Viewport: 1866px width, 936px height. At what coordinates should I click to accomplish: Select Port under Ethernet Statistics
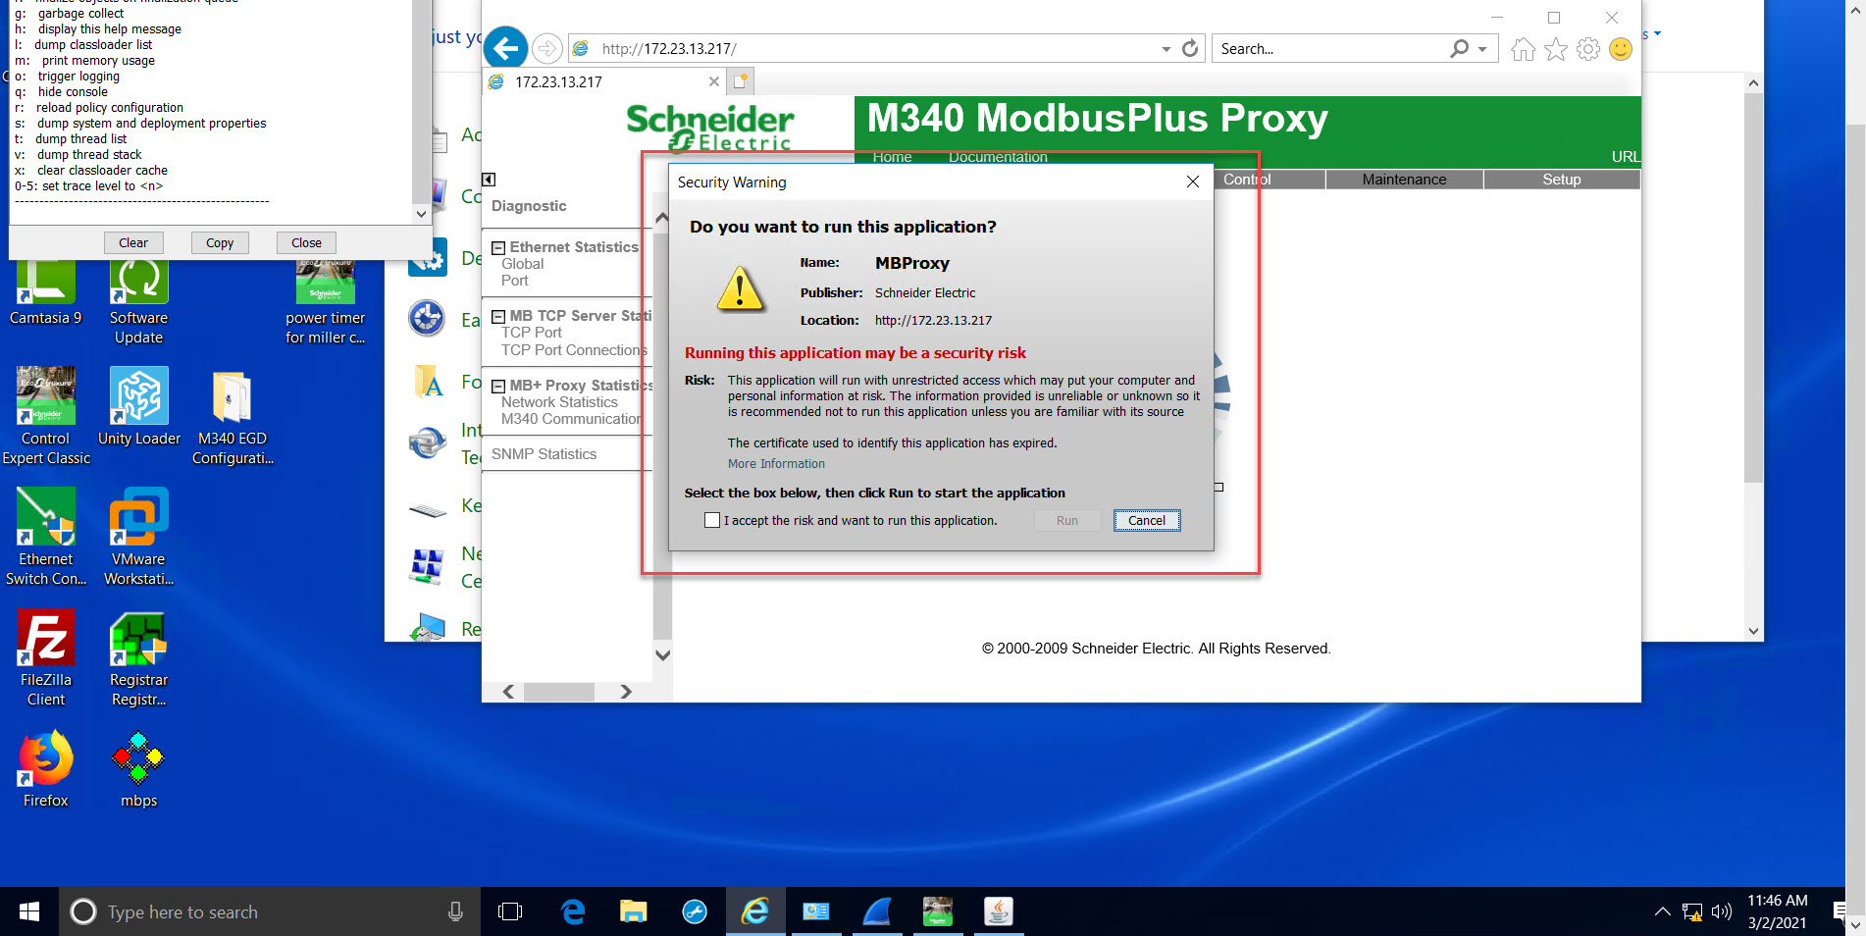pos(514,281)
